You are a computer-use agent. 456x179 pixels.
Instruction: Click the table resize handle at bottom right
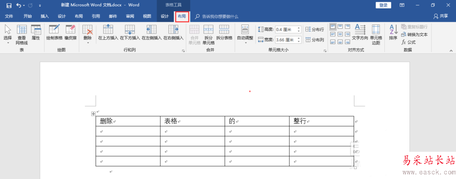click(355, 168)
